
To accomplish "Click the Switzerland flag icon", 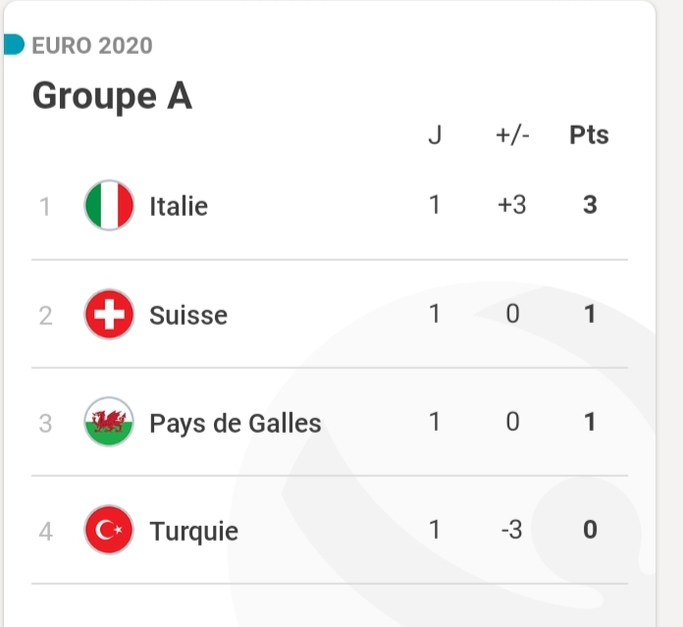I will coord(109,315).
